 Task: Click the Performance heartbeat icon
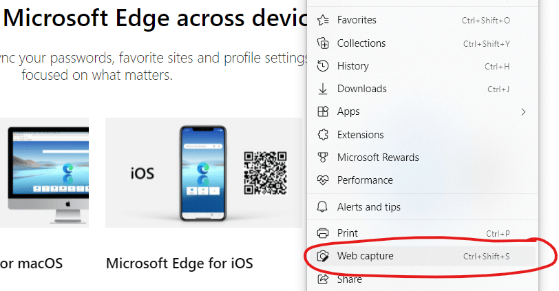point(323,180)
